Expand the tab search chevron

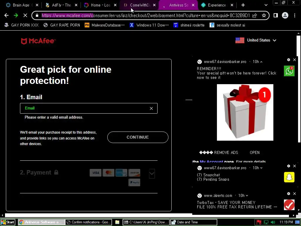pyautogui.click(x=266, y=5)
